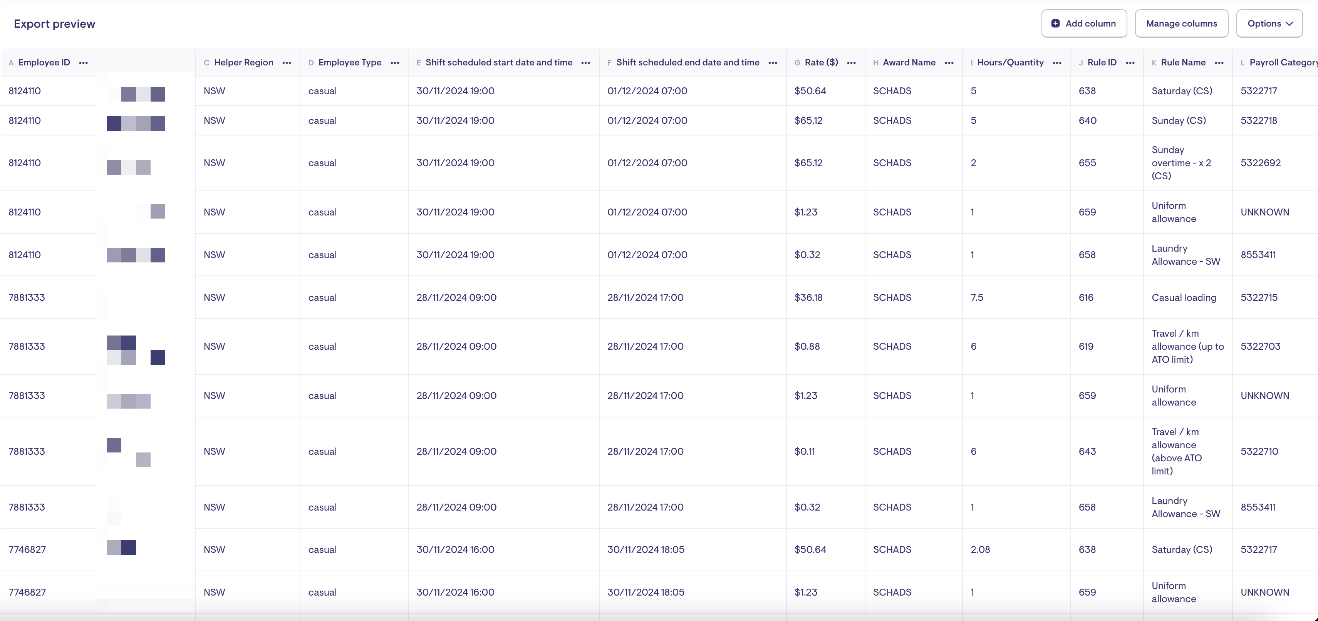Select Rule ID 643 cell
Screen dimensions: 1318x621
[x=1087, y=451]
